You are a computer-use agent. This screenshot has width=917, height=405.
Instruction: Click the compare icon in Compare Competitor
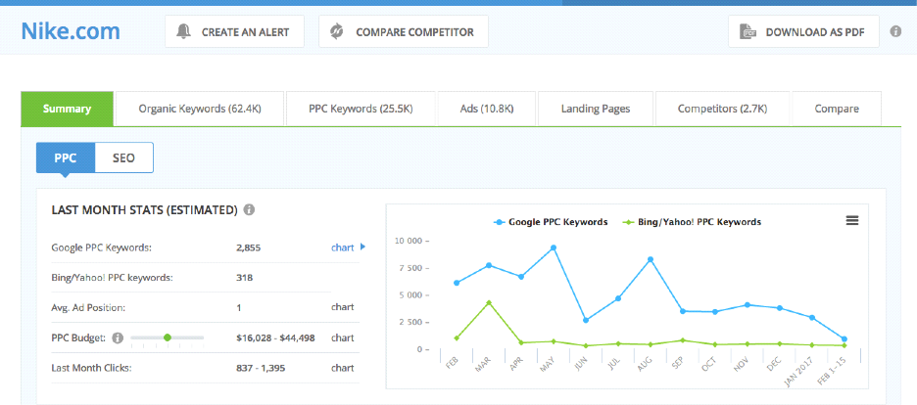click(x=337, y=31)
